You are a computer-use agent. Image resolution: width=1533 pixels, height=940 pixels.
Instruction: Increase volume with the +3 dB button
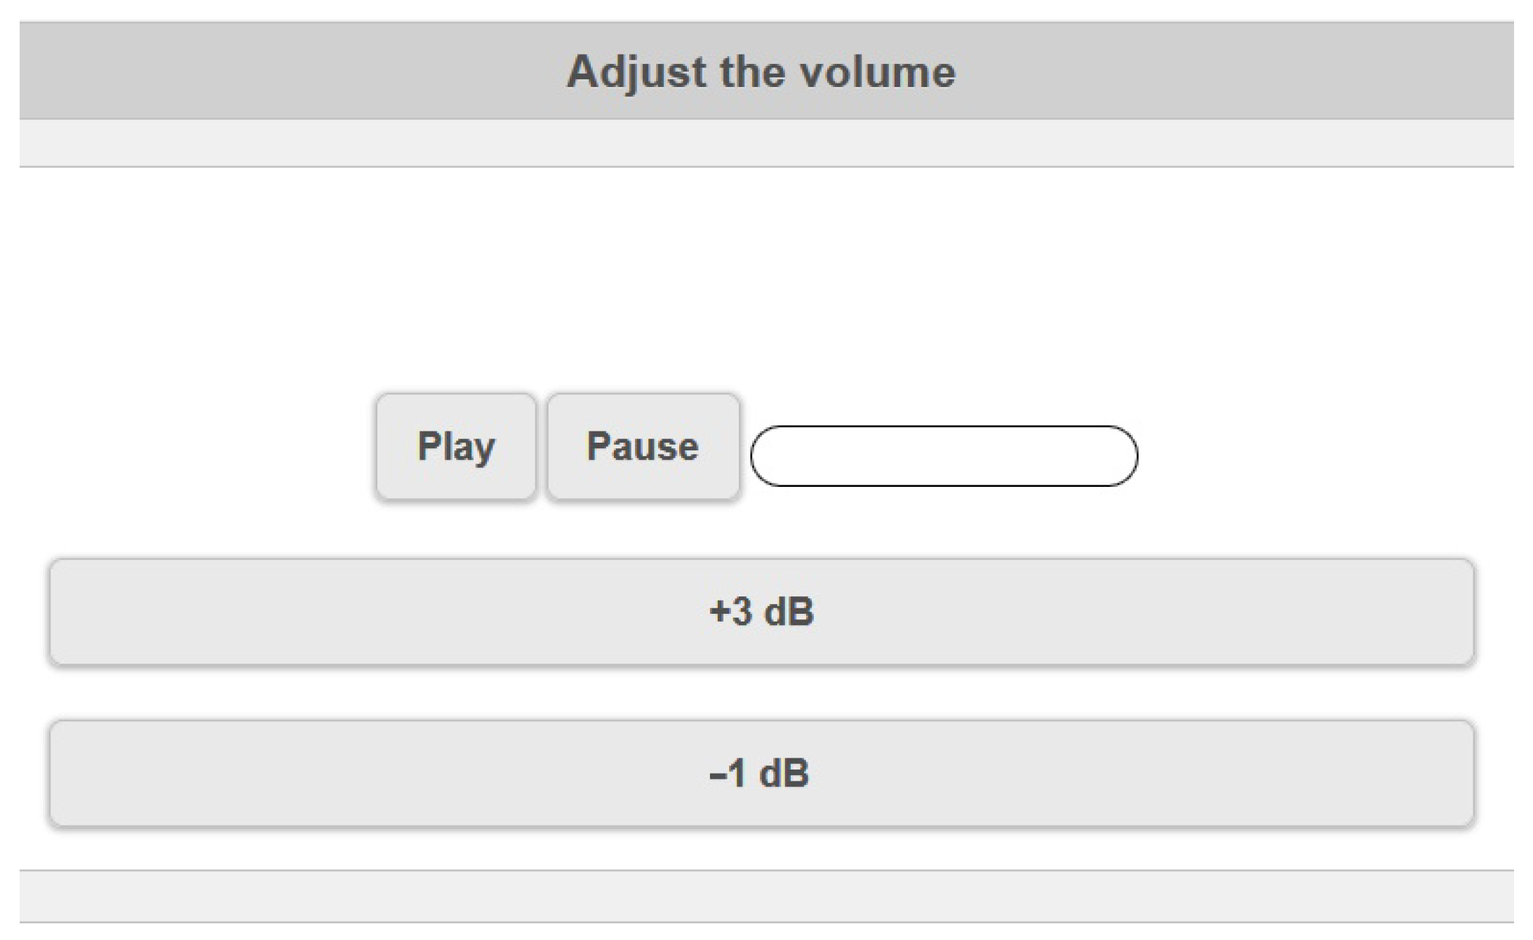pyautogui.click(x=765, y=612)
